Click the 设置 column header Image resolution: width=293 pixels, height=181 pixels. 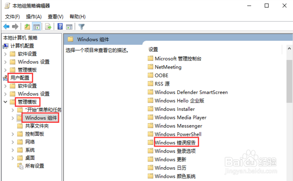pos(153,50)
